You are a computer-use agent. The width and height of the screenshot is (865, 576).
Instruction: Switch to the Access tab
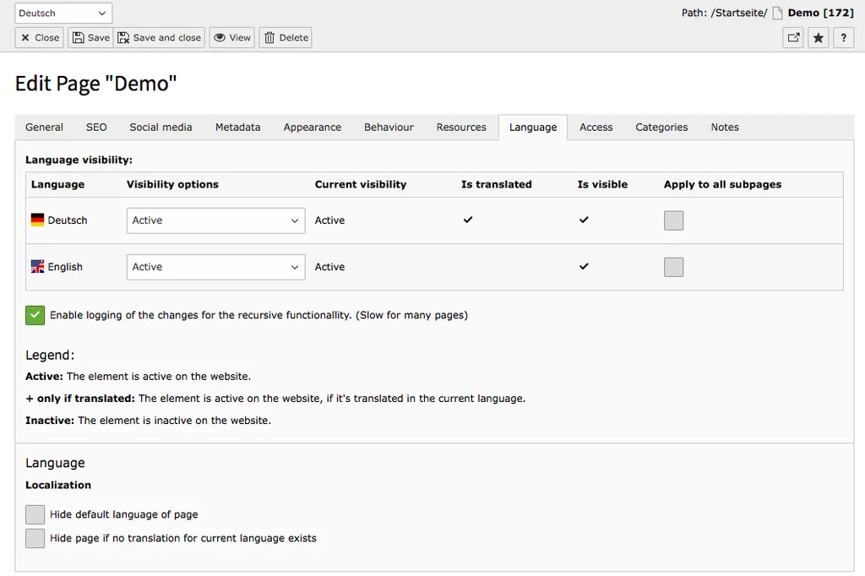(x=596, y=127)
